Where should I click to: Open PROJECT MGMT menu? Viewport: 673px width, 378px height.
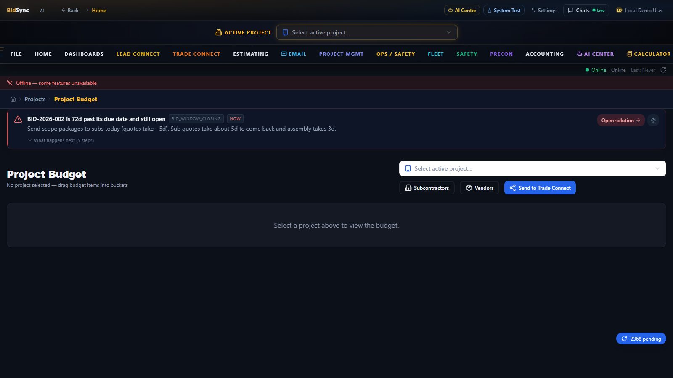(x=341, y=54)
